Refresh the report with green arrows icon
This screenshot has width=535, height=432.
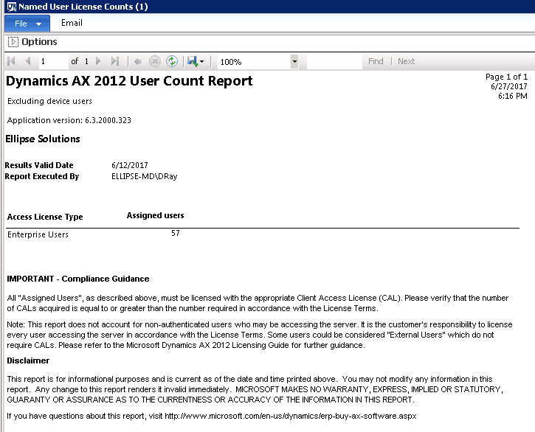coord(172,61)
